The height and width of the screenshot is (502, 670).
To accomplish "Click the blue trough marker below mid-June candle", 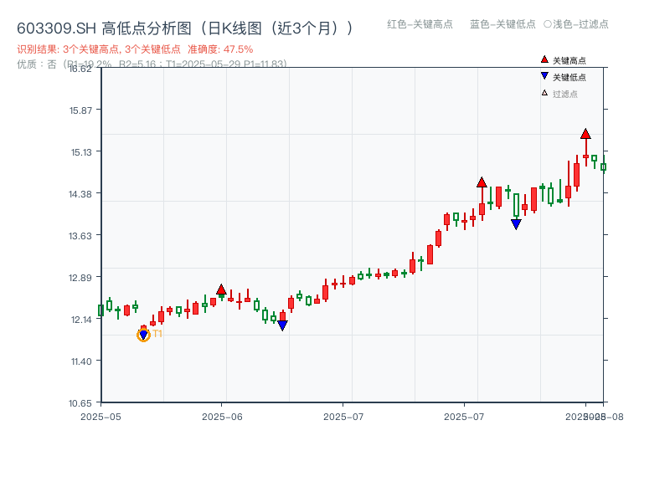I will tap(282, 323).
